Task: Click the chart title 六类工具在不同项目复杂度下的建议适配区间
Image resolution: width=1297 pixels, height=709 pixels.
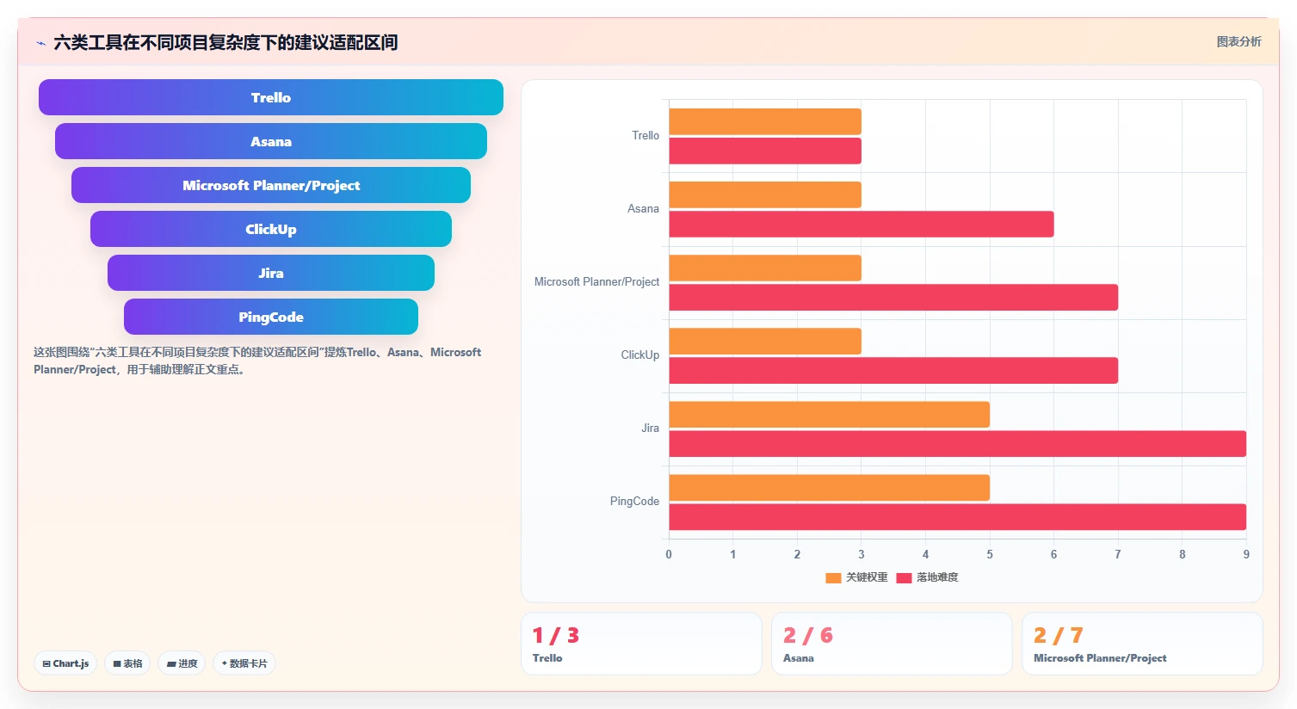Action: (225, 42)
